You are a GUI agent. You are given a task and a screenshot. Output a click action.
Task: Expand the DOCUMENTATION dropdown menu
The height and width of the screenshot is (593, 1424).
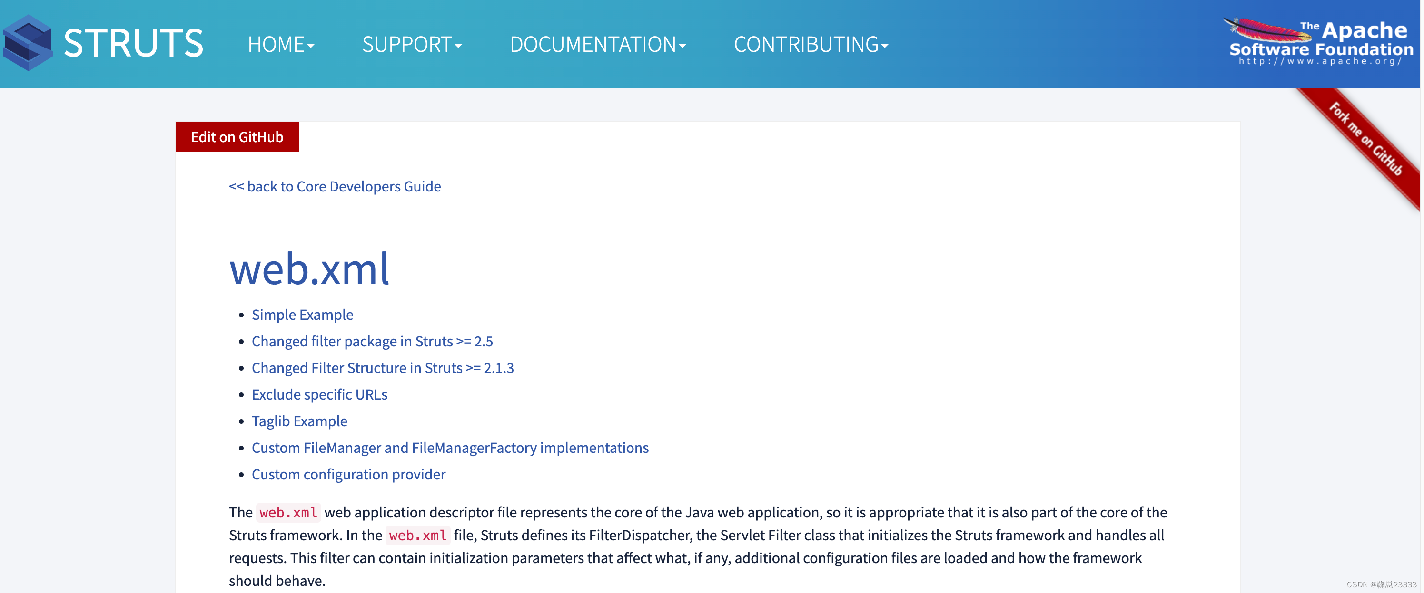coord(598,45)
